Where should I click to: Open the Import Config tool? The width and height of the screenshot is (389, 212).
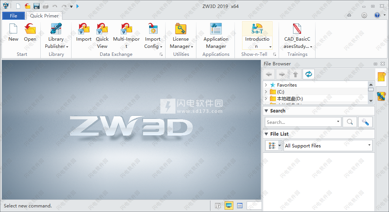click(x=153, y=29)
